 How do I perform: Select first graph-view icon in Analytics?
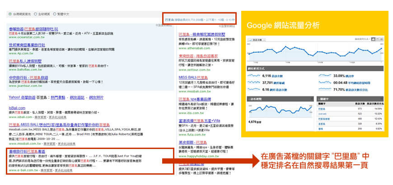coord(373,39)
